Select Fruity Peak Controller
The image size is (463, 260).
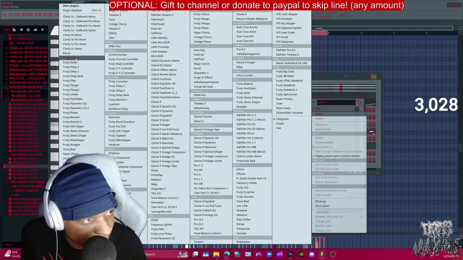click(x=121, y=64)
